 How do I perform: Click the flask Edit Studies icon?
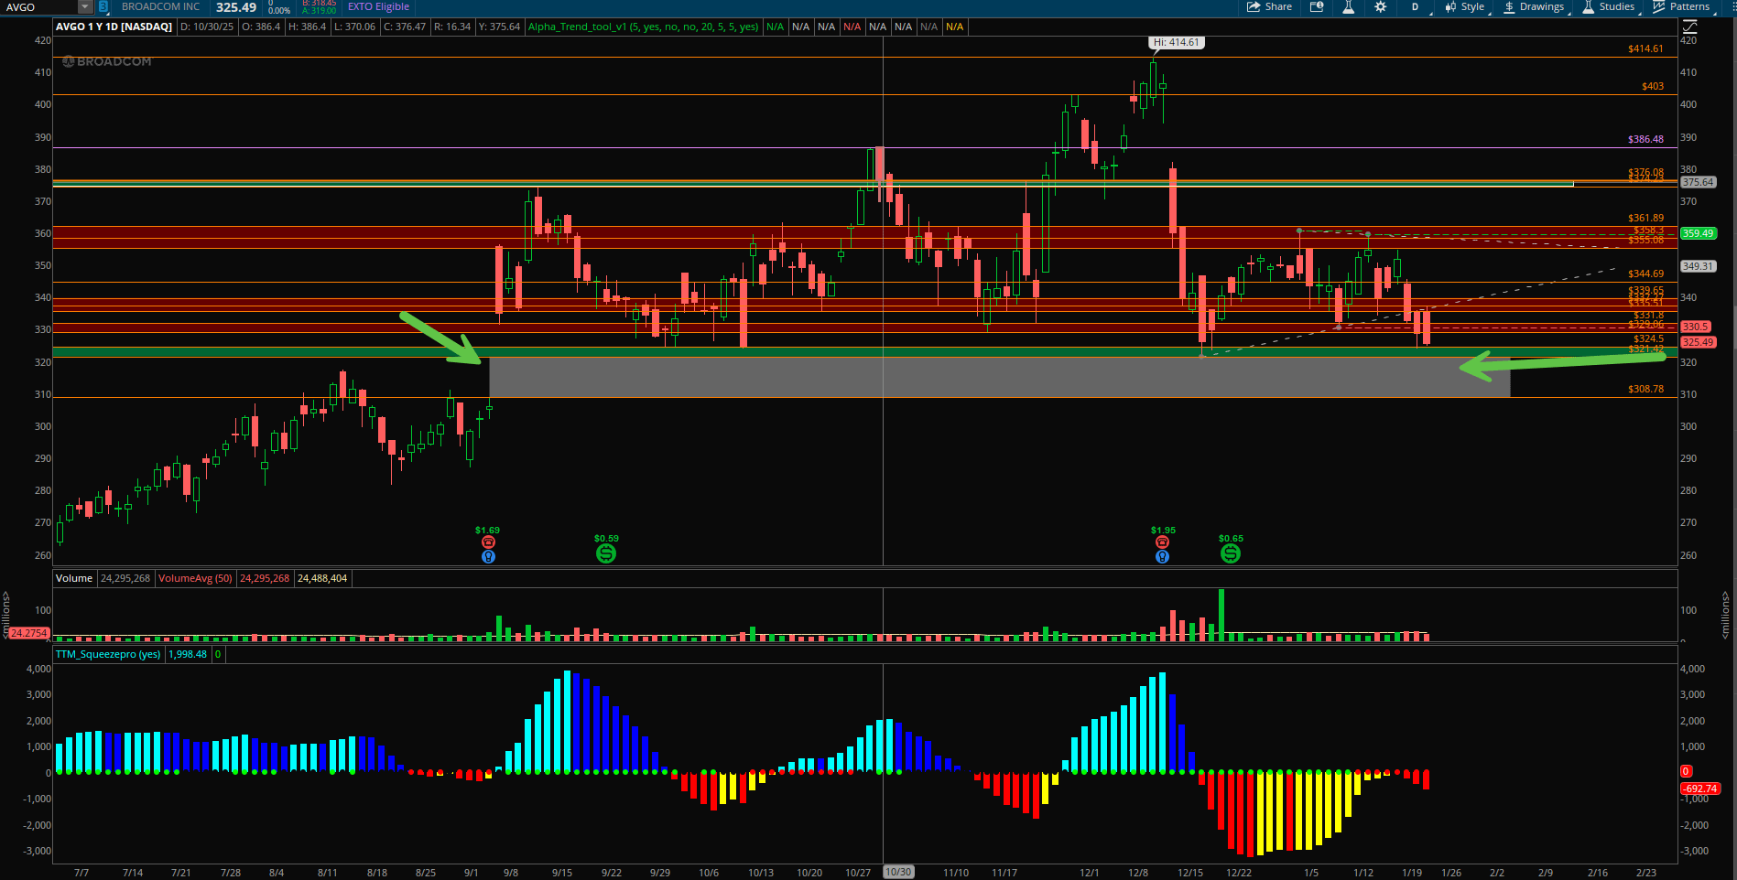click(1348, 7)
